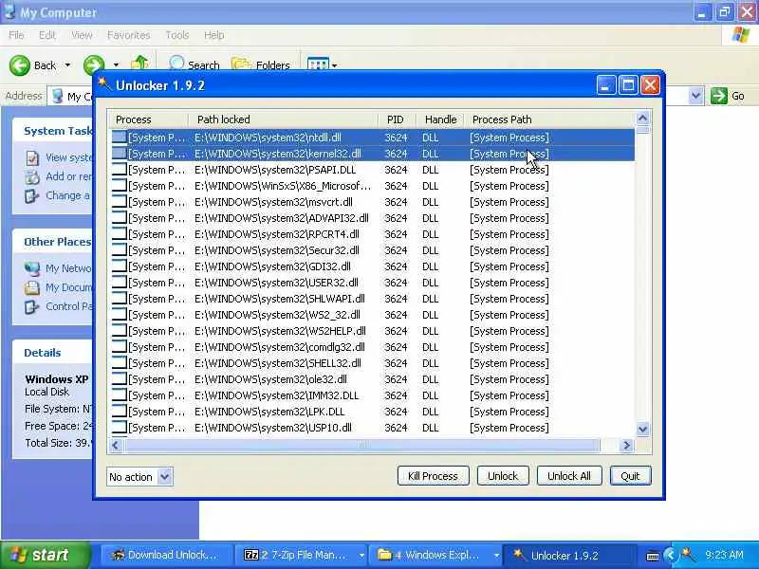Select the WinSxS X86_Microsof row icon
The image size is (759, 569).
pos(120,185)
